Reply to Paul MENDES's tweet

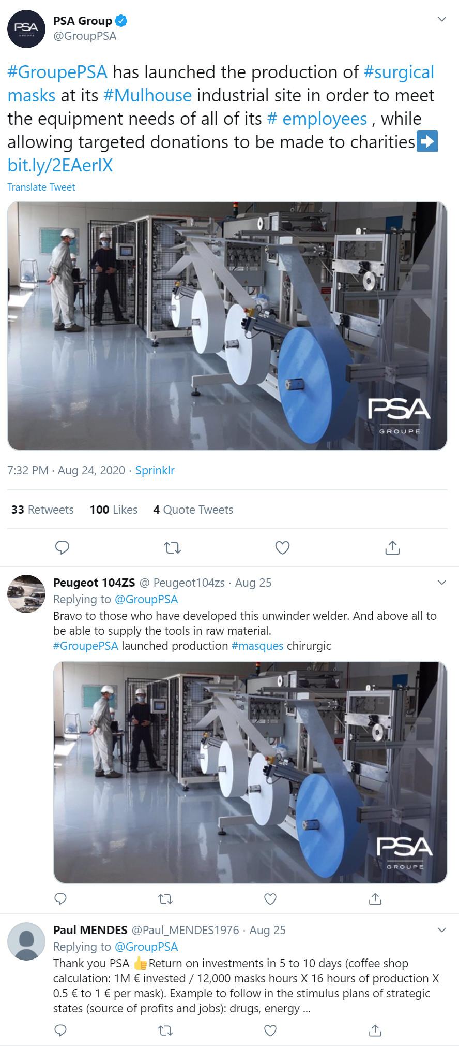[x=60, y=1030]
